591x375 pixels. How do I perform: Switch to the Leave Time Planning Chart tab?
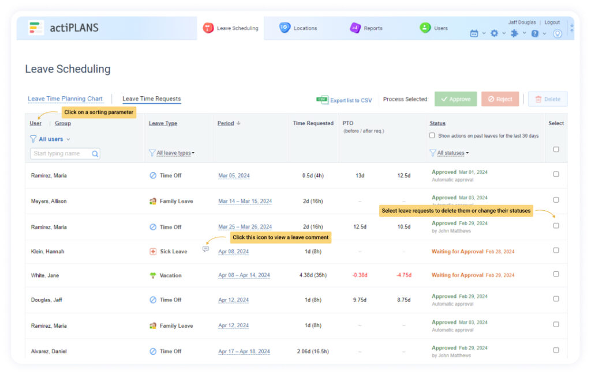click(x=66, y=99)
